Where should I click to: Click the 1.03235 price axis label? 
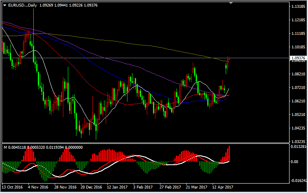pyautogui.click(x=299, y=141)
